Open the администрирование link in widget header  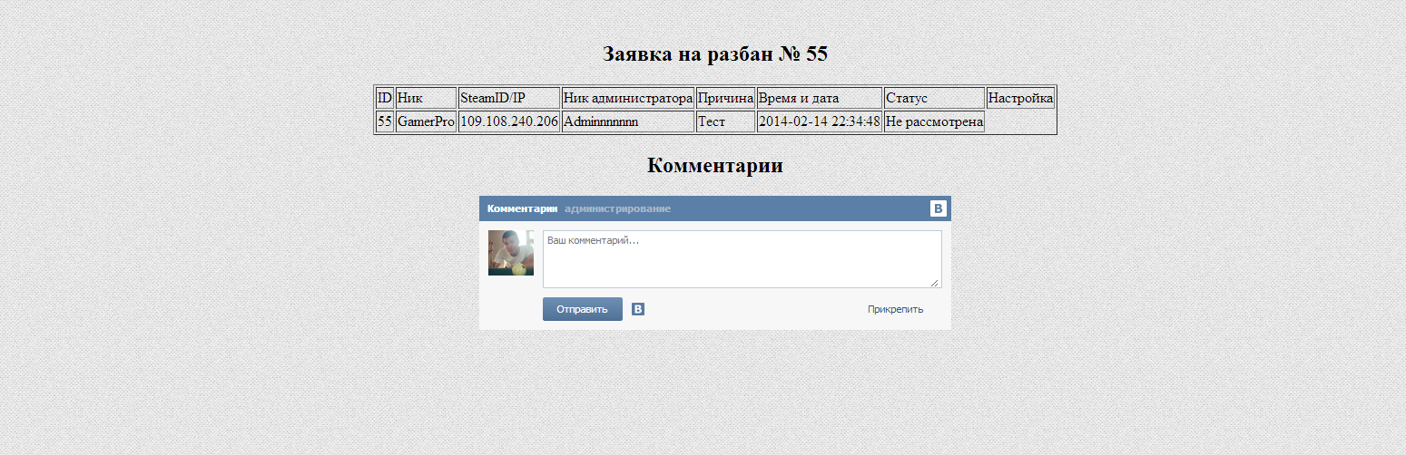click(617, 208)
